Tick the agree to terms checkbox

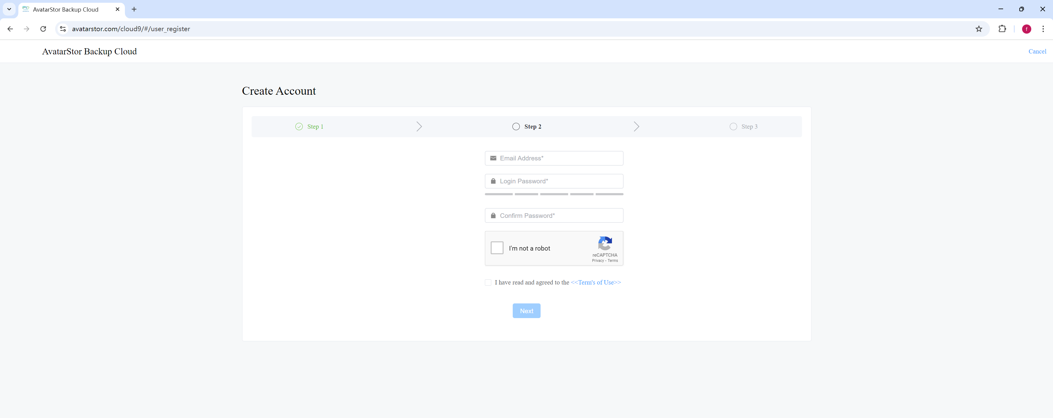[488, 282]
